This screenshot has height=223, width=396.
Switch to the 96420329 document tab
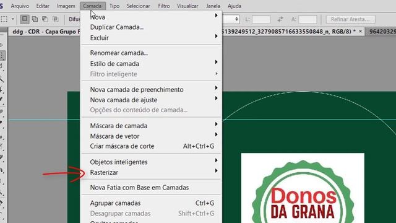tap(381, 32)
